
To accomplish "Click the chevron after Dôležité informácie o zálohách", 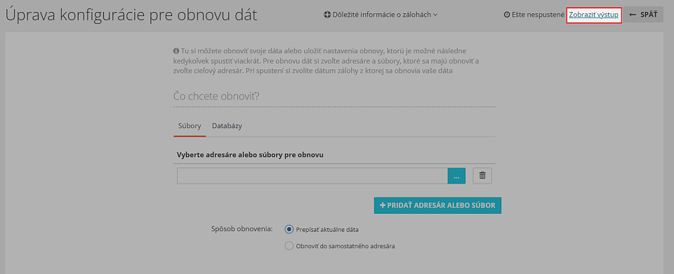I will click(x=435, y=15).
